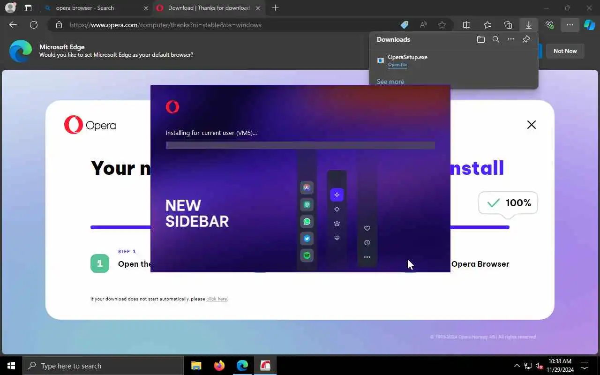Open the shopping price tag icon

pos(404,25)
